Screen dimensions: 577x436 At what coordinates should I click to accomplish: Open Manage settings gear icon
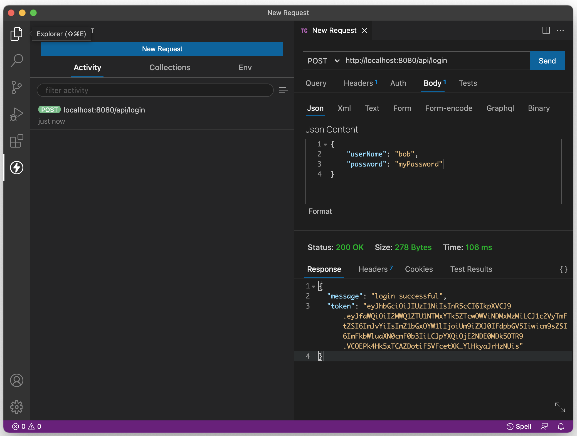(x=16, y=407)
